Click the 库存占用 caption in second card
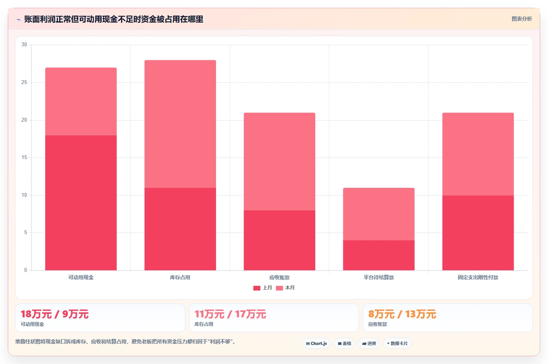The width and height of the screenshot is (548, 364). pyautogui.click(x=204, y=324)
